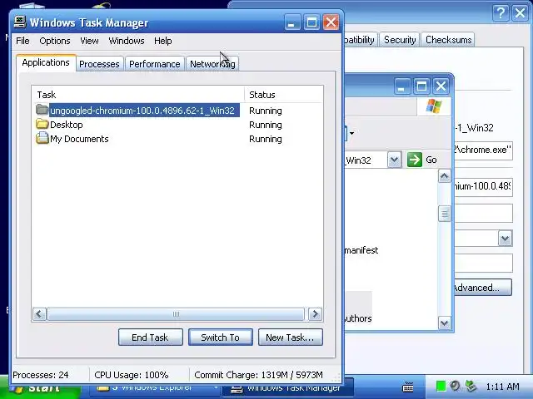The height and width of the screenshot is (399, 533).
Task: Click Explorer vertical scrollbar thumb
Action: [x=444, y=214]
